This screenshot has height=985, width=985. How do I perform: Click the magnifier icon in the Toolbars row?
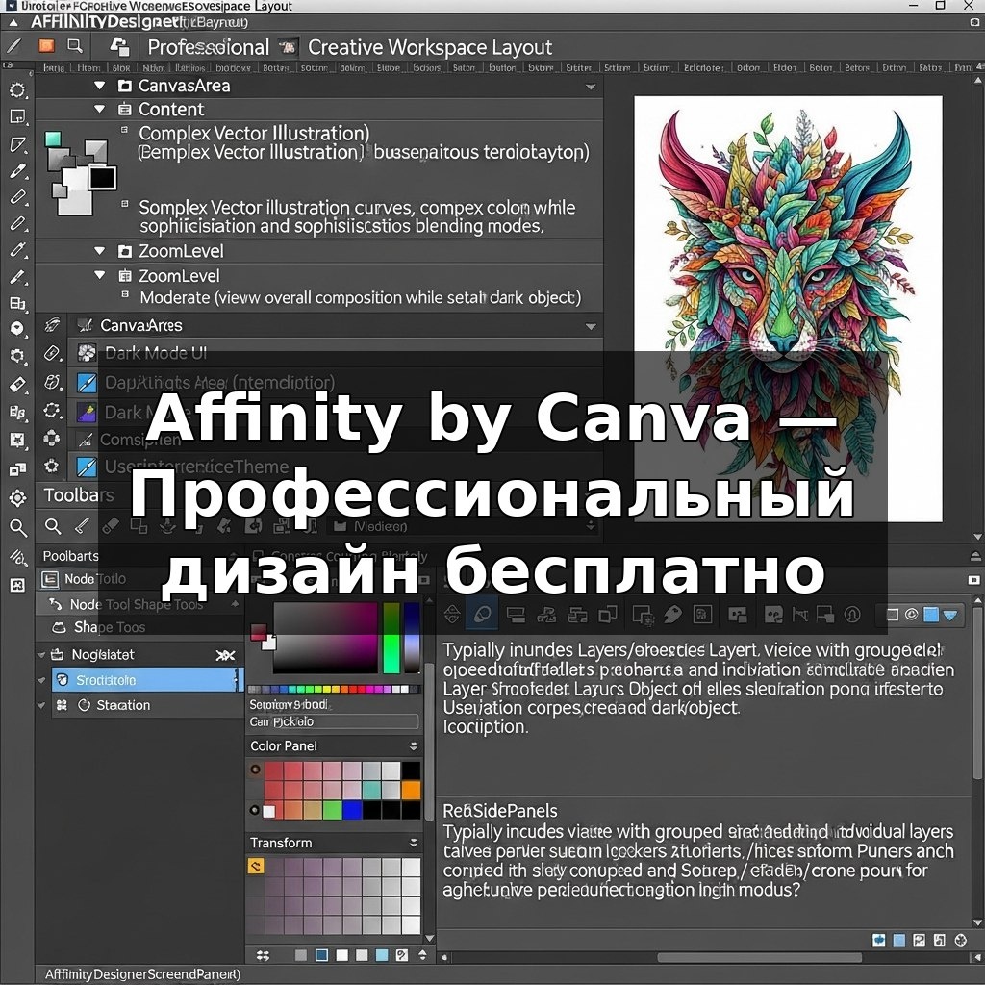click(x=54, y=526)
